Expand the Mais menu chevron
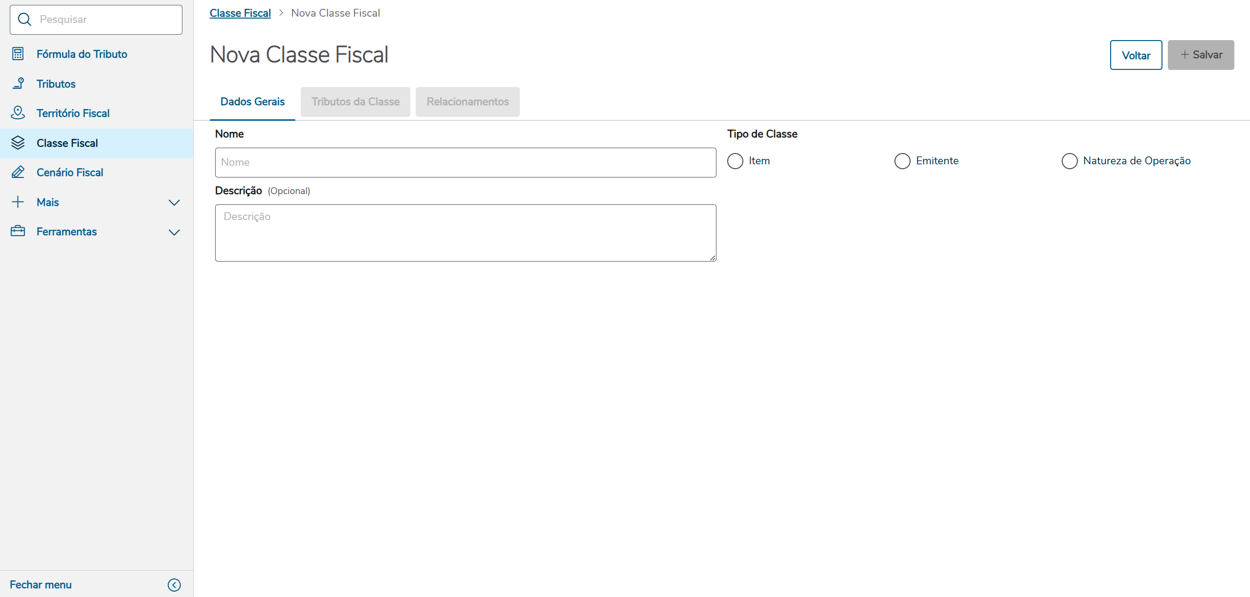The width and height of the screenshot is (1250, 597). pos(174,202)
